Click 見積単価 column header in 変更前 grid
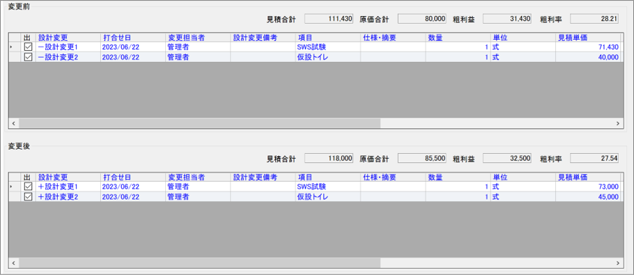This screenshot has width=634, height=275. [x=588, y=38]
